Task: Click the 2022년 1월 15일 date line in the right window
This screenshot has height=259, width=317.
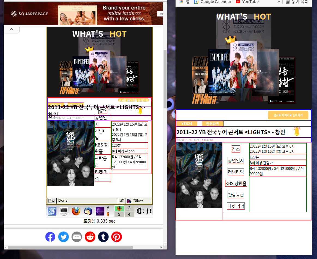Action: click(x=272, y=146)
